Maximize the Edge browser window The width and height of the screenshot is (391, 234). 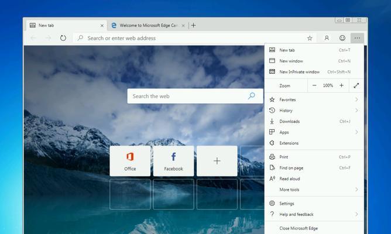point(348,20)
